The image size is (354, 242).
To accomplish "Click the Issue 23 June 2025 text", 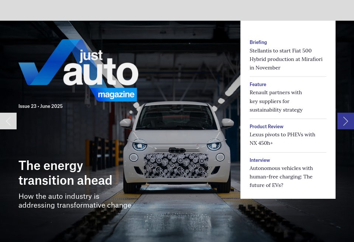I will pyautogui.click(x=41, y=106).
